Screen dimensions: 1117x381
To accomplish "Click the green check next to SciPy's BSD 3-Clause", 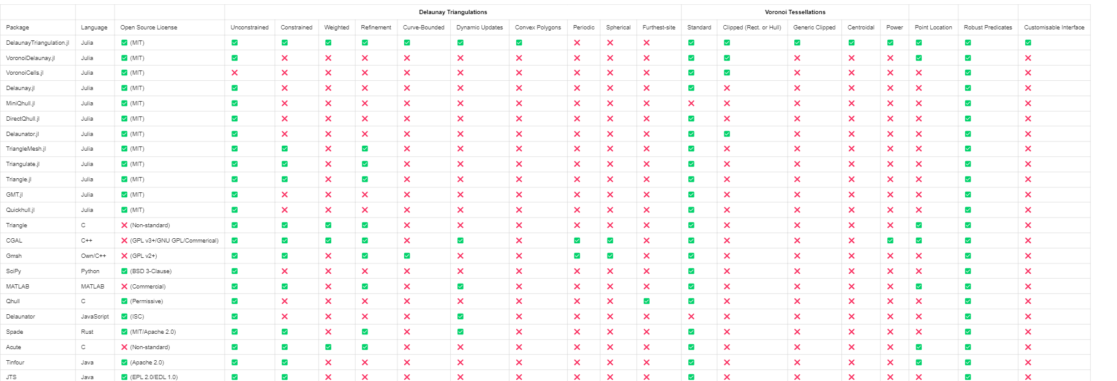I will coord(124,271).
